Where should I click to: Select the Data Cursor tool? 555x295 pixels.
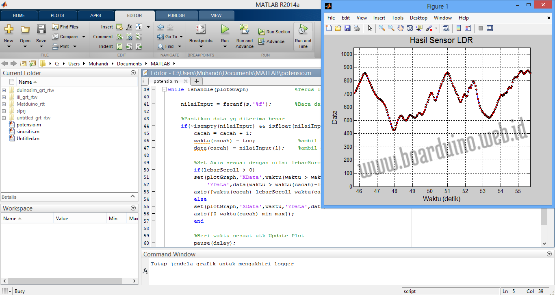pyautogui.click(x=419, y=28)
